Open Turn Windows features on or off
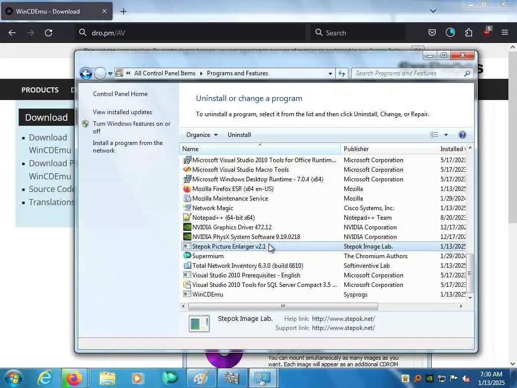Screen dimensions: 517x388 pyautogui.click(x=132, y=127)
